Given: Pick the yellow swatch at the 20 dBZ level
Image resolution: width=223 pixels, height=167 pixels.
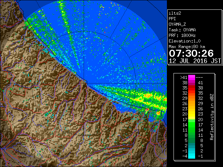Looking at the screenshot, I should 192,114.
